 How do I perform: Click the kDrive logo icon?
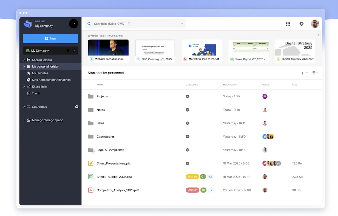tap(28, 24)
